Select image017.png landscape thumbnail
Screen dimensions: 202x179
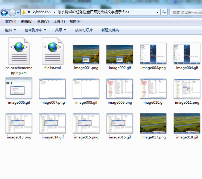pos(153,123)
